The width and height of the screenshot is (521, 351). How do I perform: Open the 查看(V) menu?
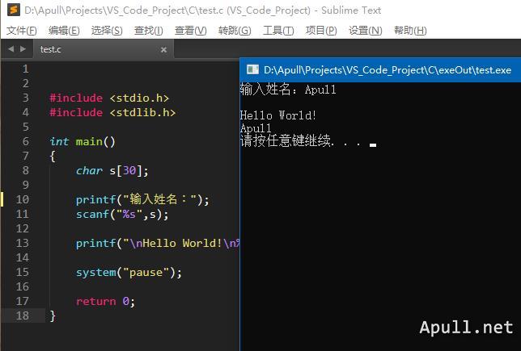point(190,31)
